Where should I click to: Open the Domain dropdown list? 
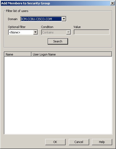64,19
